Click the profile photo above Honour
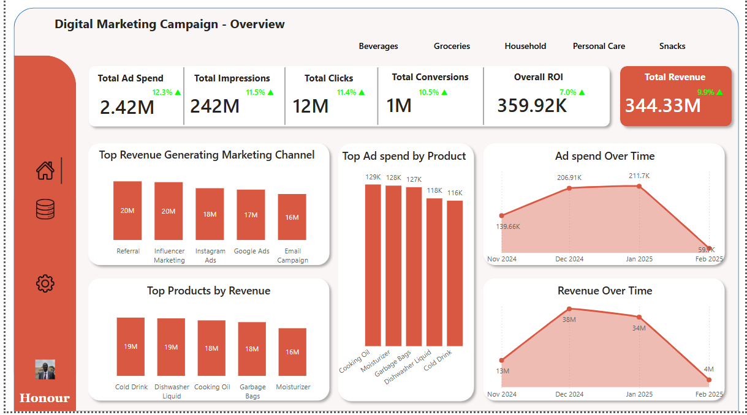 pyautogui.click(x=45, y=370)
